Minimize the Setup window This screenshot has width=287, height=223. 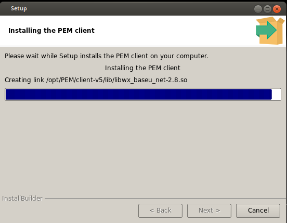tap(258, 9)
